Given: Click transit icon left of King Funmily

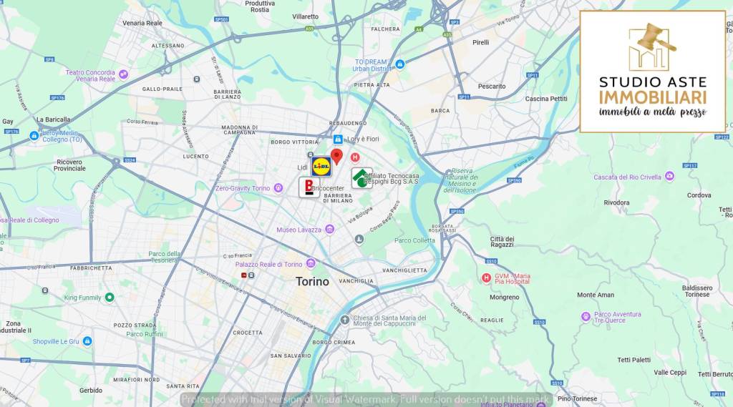Looking at the screenshot, I should [45, 290].
